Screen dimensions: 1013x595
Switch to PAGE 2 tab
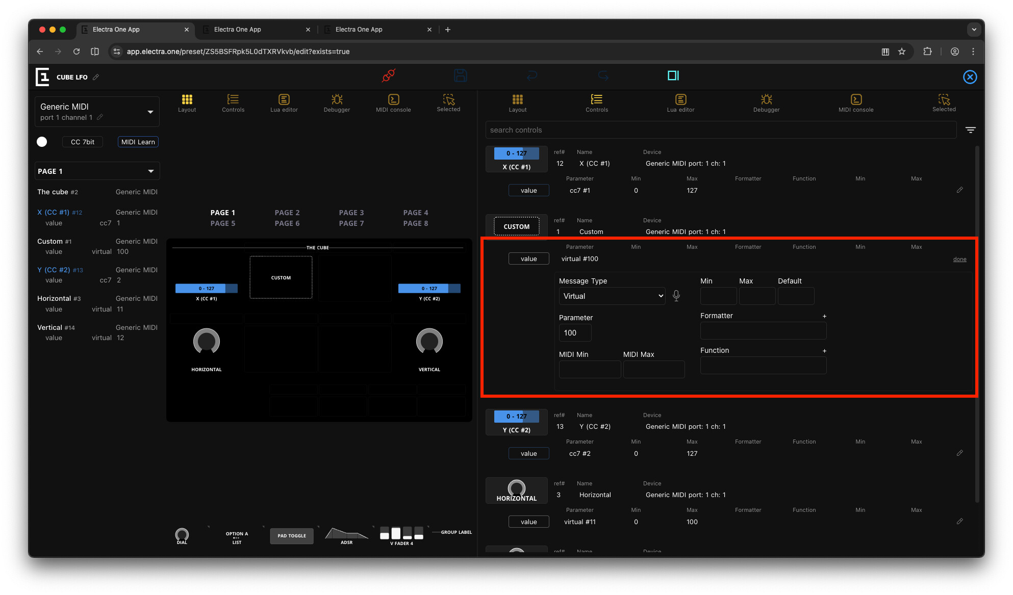pos(287,213)
